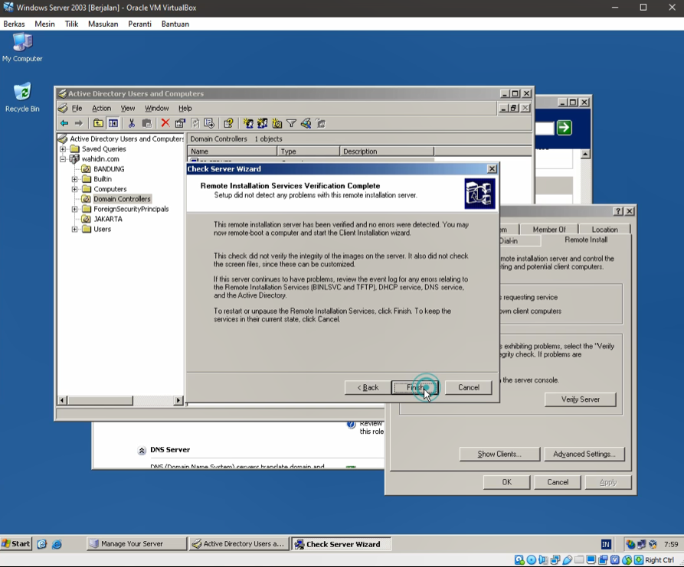
Task: Toggle the Show/Hide Console Tree icon
Action: [x=113, y=123]
